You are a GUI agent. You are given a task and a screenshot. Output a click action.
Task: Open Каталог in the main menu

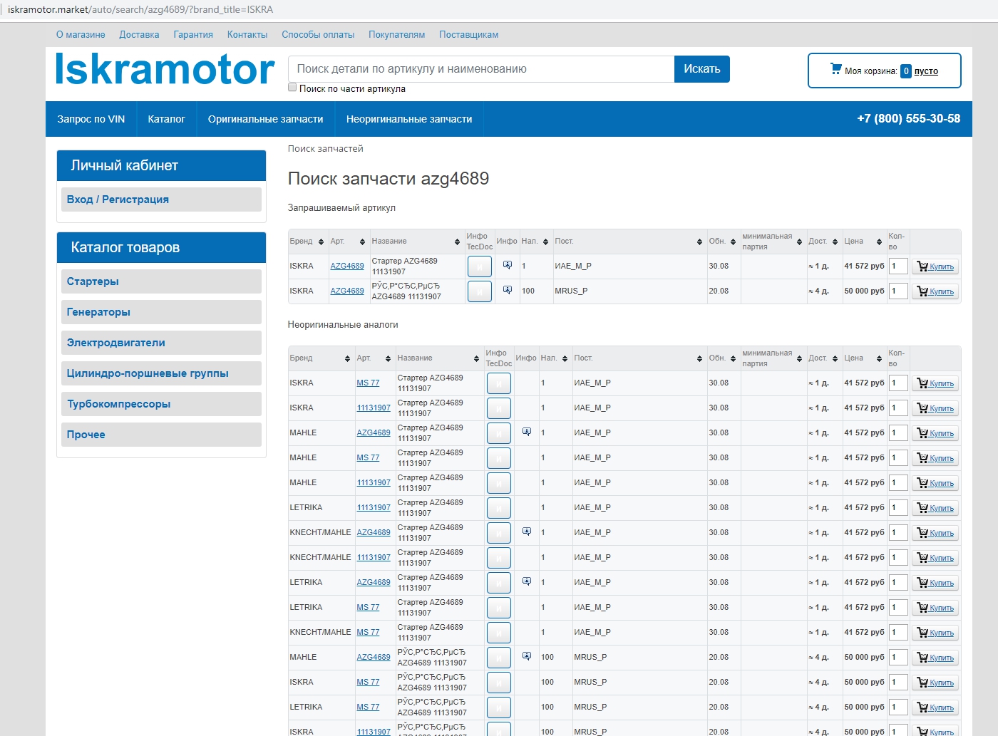point(166,119)
